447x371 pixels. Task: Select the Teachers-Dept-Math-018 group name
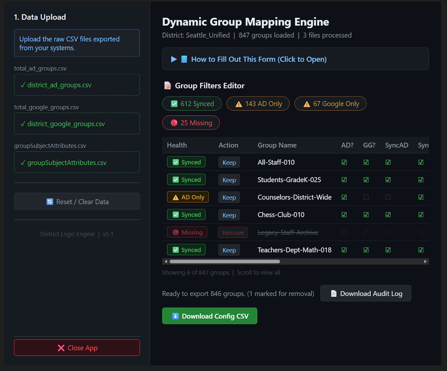pyautogui.click(x=295, y=250)
